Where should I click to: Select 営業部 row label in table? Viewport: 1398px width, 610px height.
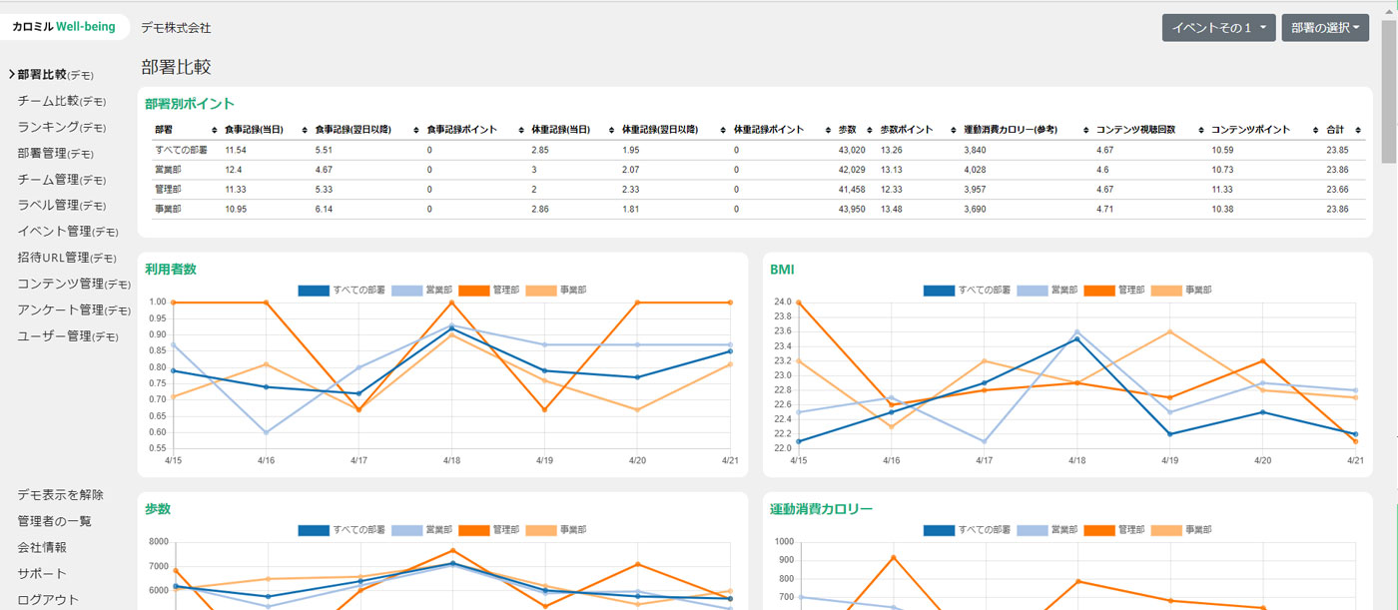pyautogui.click(x=166, y=170)
